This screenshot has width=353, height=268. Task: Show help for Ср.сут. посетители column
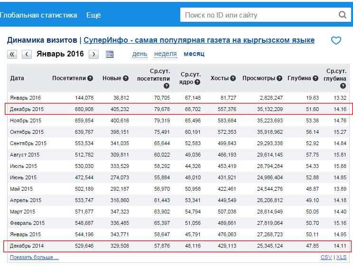(x=167, y=86)
